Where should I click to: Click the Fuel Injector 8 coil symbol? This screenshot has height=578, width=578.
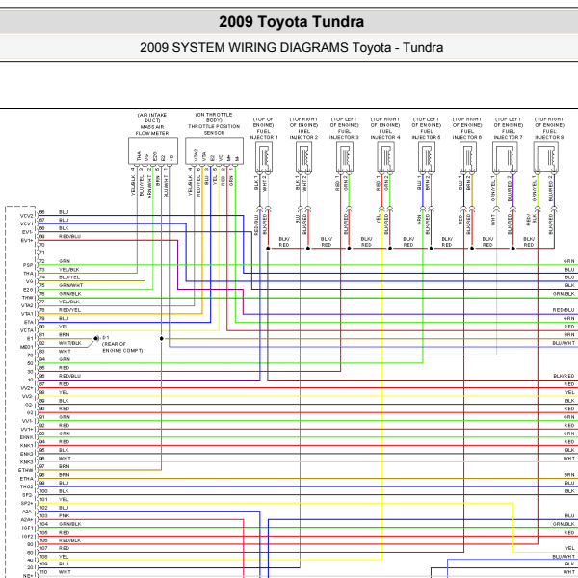tap(545, 157)
